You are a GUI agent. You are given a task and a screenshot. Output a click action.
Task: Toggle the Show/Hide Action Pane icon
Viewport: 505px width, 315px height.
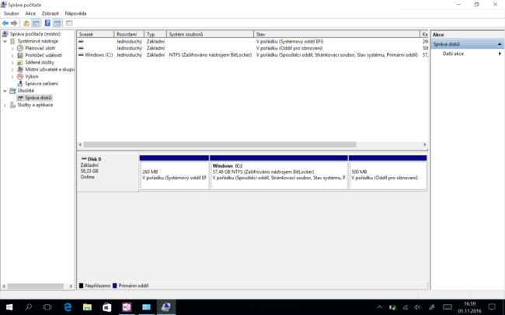point(57,23)
